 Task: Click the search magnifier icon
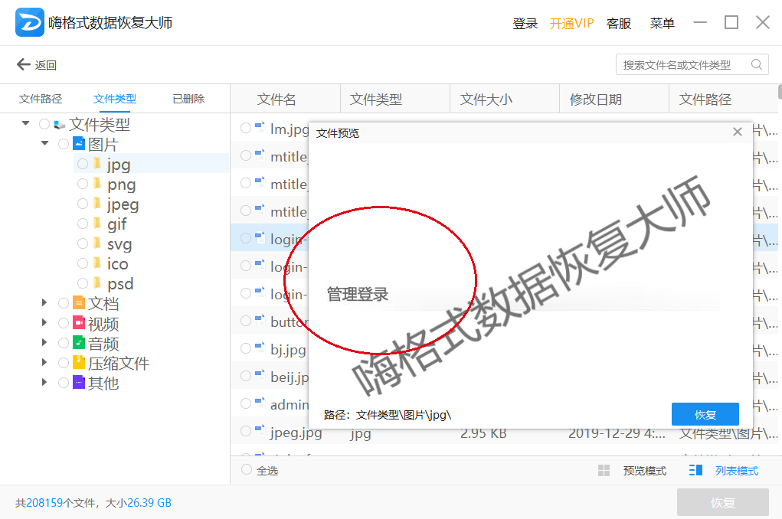coord(756,65)
